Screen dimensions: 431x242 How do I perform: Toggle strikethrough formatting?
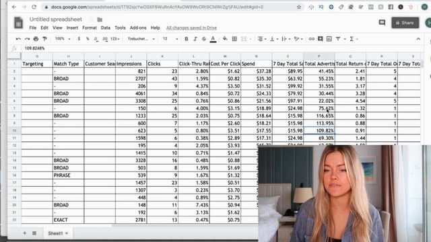(204, 39)
